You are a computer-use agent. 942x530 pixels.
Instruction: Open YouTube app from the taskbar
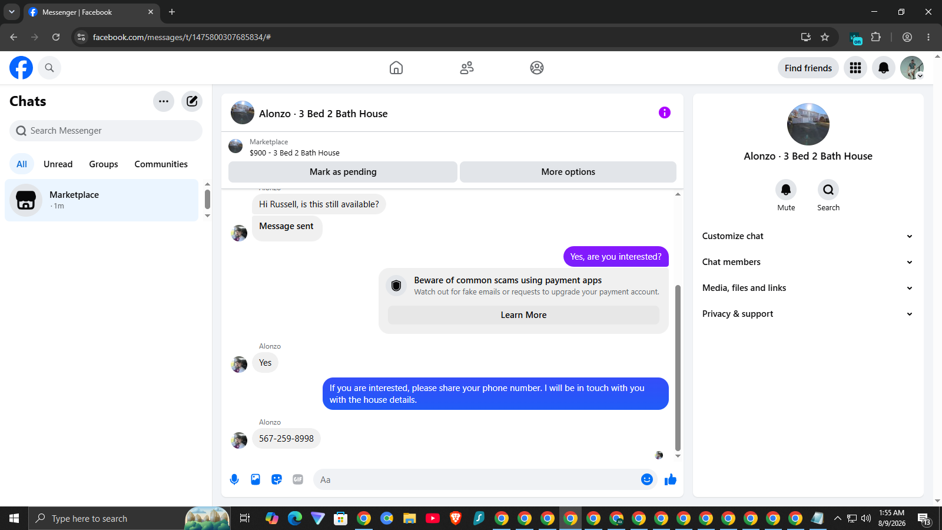(x=433, y=518)
